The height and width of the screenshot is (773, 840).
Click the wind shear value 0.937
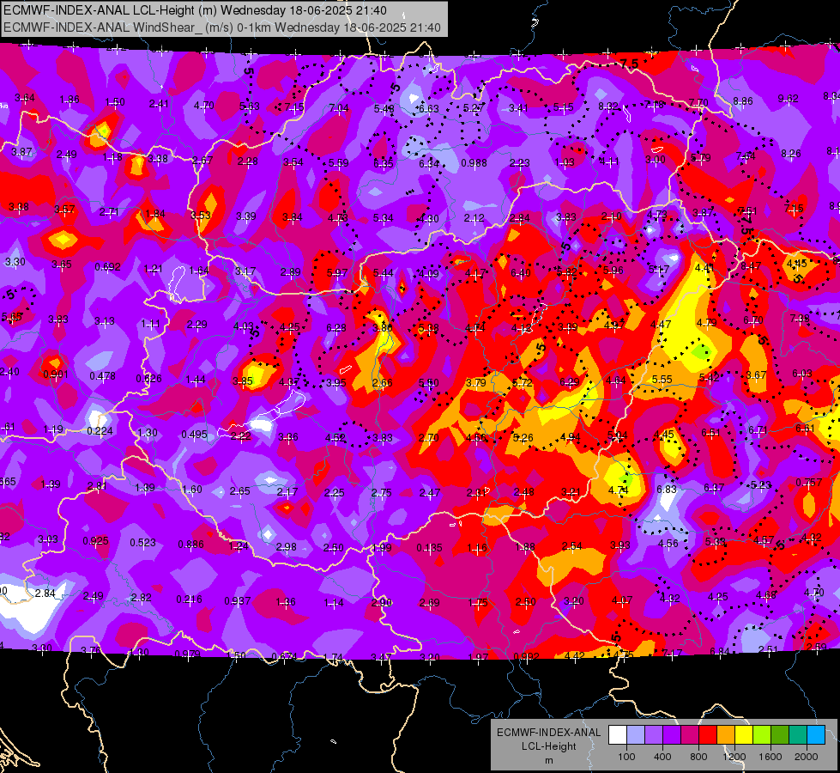pos(238,601)
